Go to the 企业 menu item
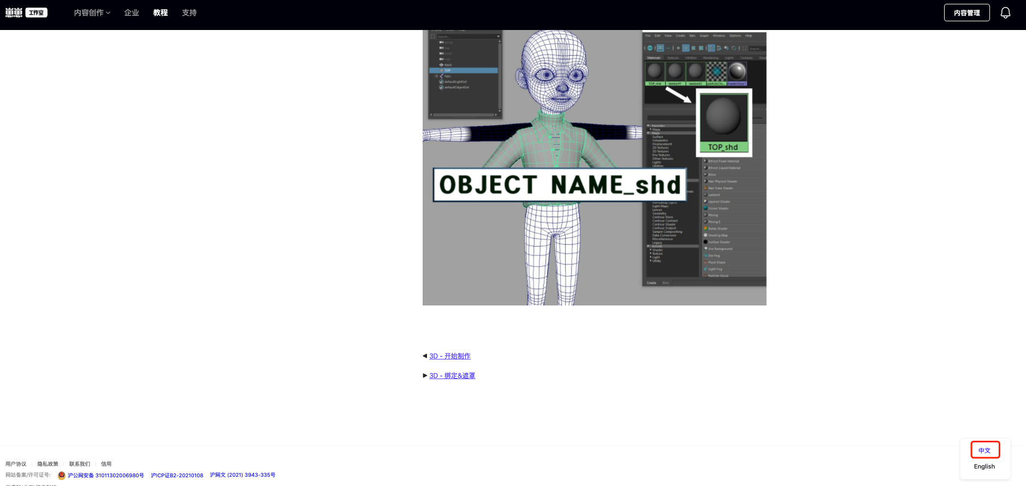Image resolution: width=1026 pixels, height=486 pixels. coord(132,13)
